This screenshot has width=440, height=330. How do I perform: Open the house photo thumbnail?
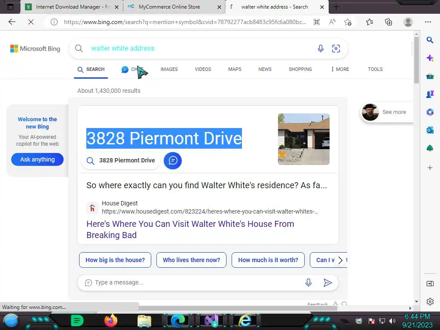click(x=304, y=139)
